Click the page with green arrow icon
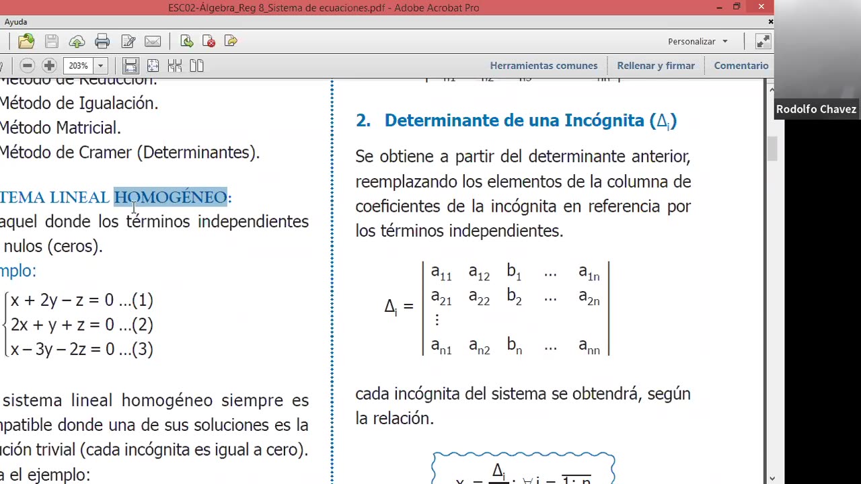Image resolution: width=861 pixels, height=484 pixels. [x=187, y=42]
